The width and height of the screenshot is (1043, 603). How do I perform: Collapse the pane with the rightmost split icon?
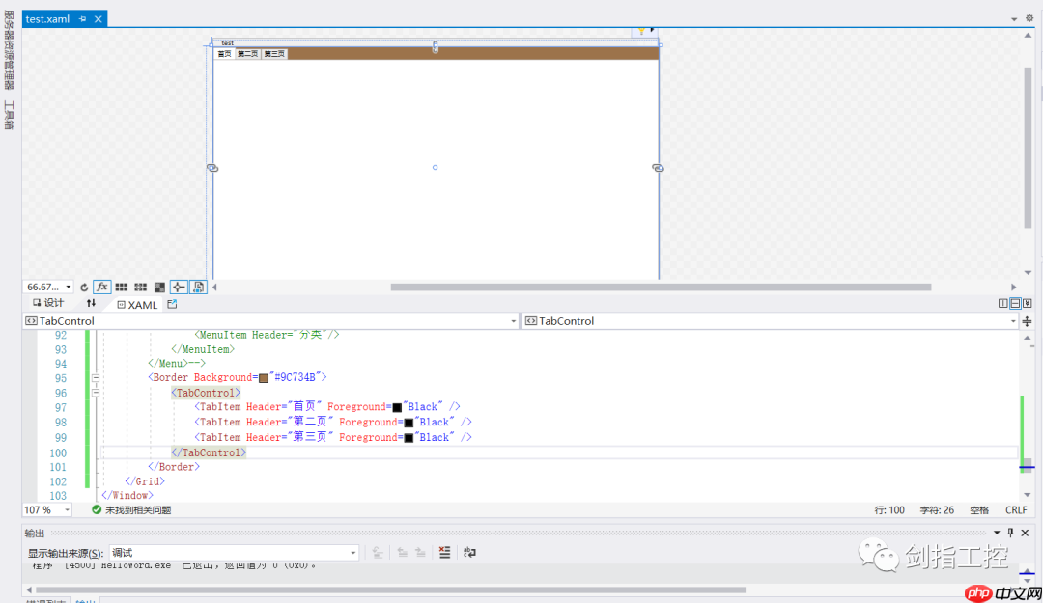[x=1027, y=303]
